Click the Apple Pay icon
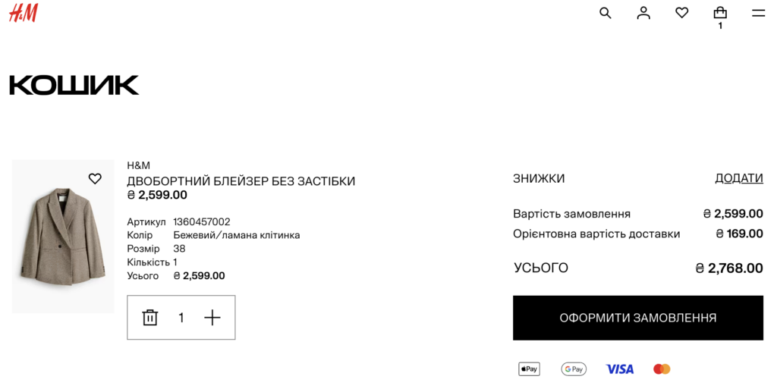Screen dimensions: 777x389 point(529,369)
